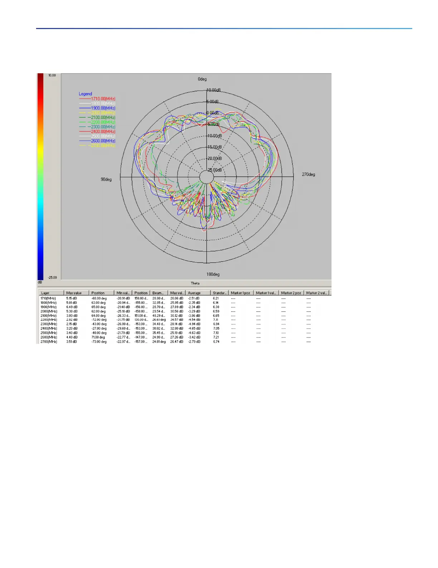438x568 pixels.
Task: Click the -31.75 dB min value cell
Action: (x=123, y=320)
